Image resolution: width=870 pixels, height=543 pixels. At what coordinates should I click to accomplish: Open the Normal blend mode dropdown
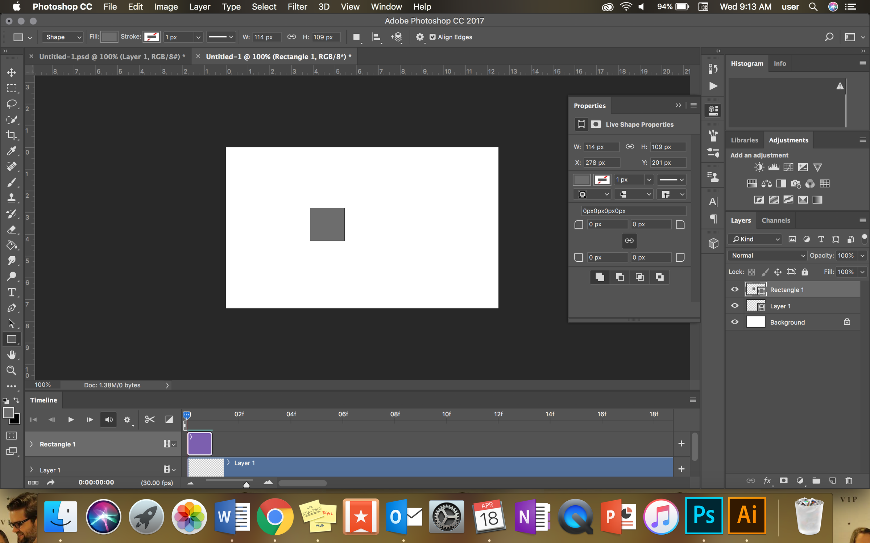tap(767, 255)
